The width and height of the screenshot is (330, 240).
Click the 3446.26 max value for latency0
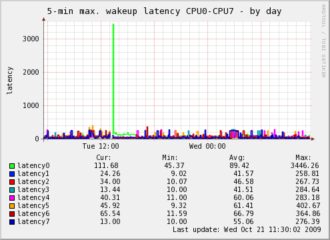click(305, 165)
